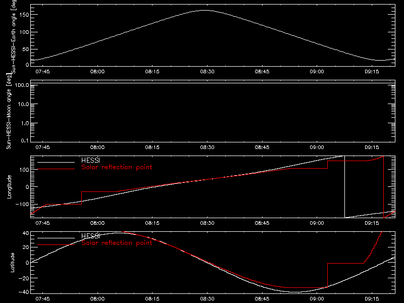Select 08:30 time label below Longitude plot

[207, 223]
